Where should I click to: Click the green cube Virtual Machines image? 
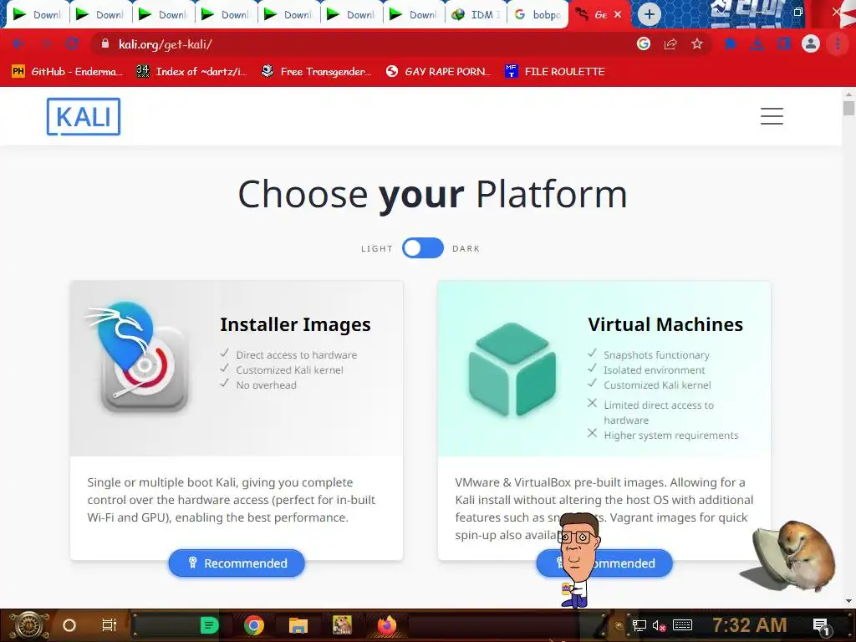click(x=512, y=369)
